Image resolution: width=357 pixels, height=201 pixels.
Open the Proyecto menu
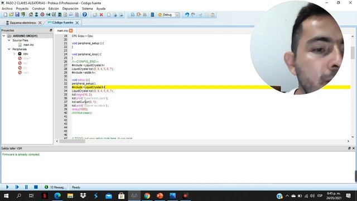click(x=22, y=9)
